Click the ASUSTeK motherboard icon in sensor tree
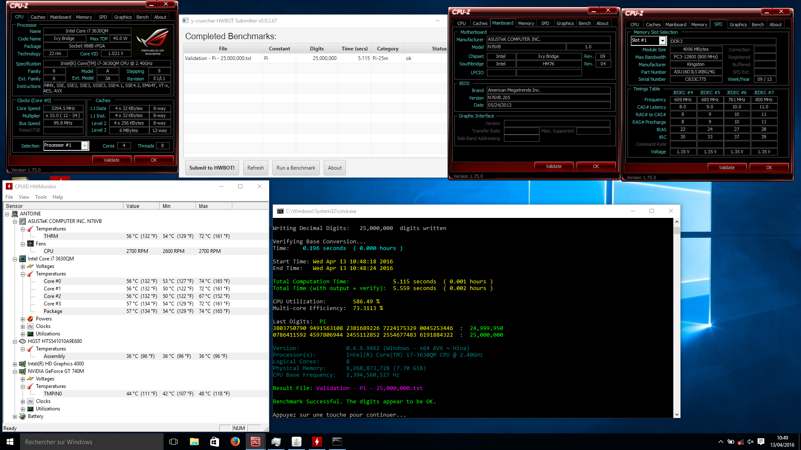 (x=23, y=221)
